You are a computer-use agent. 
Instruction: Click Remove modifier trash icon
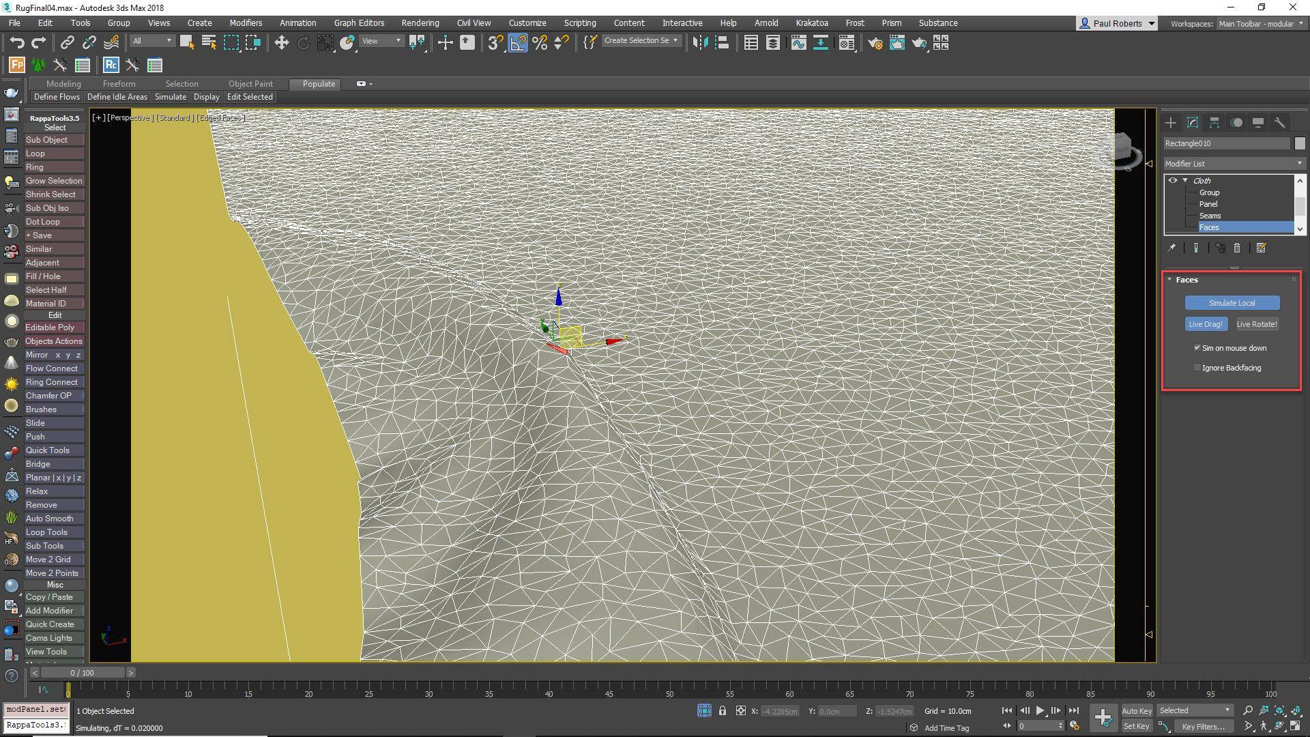[1237, 248]
